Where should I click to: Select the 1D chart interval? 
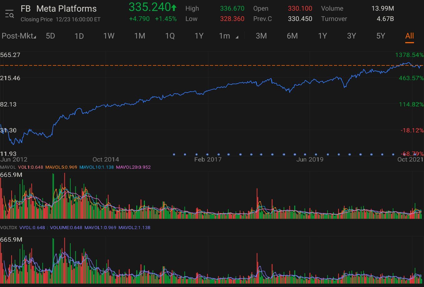[x=79, y=36]
